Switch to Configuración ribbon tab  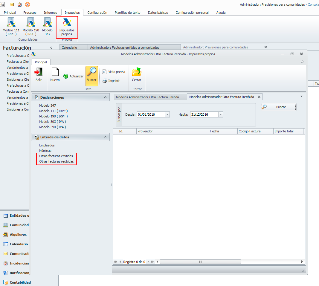pos(97,13)
